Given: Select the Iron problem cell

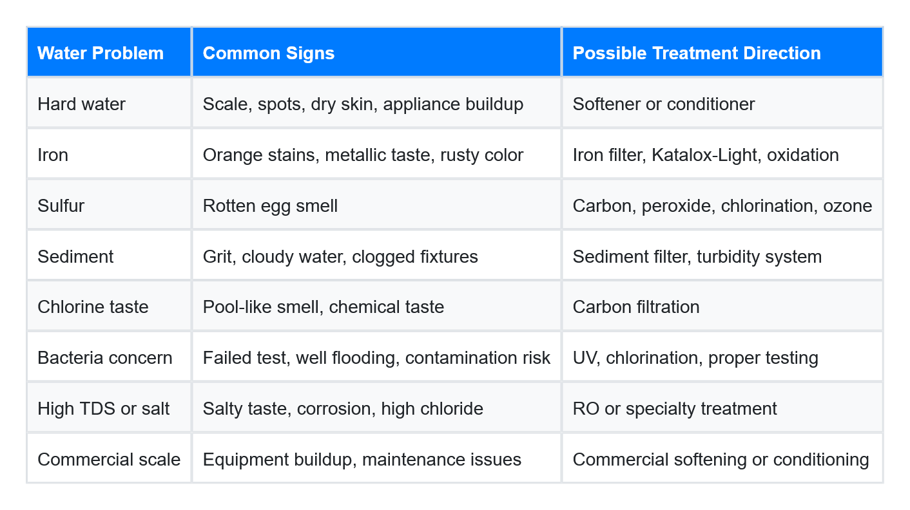Looking at the screenshot, I should 109,154.
